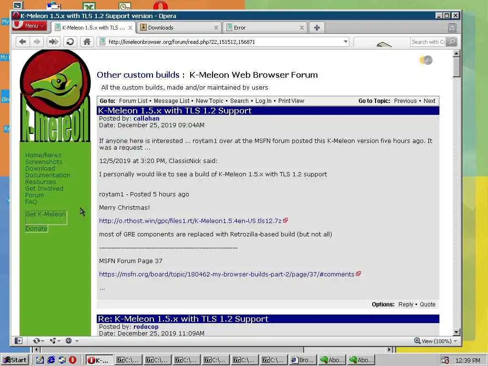Open the K-Meleon1.5.4en-US.tls12.7z download link
This screenshot has height=366, width=488.
190,221
